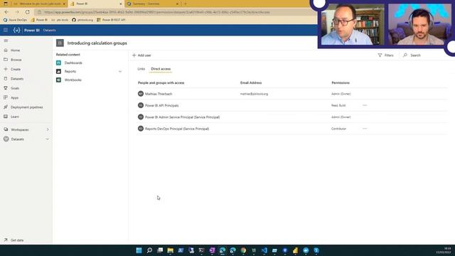This screenshot has height=256, width=455.
Task: Click the Datasets breadcrumb in the header
Action: coord(49,30)
